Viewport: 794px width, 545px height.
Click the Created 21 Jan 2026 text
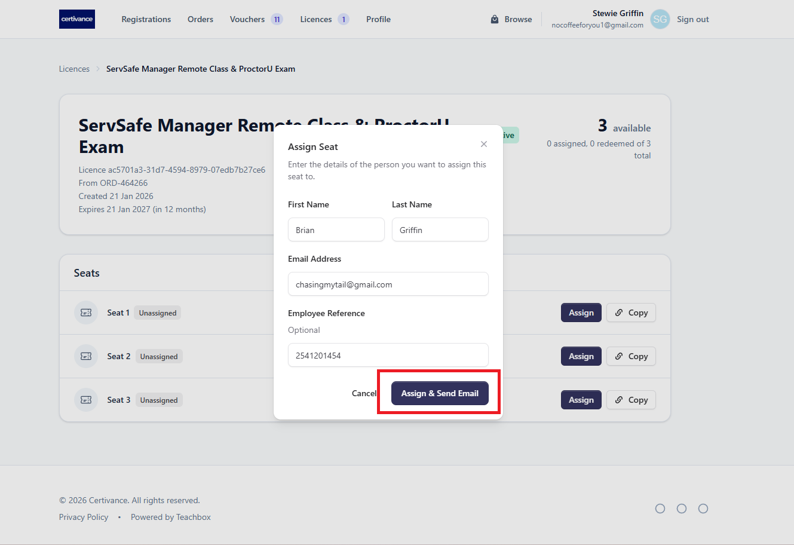click(116, 196)
